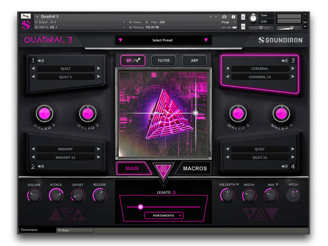Click the MACRO 4 knob

tap(281, 114)
